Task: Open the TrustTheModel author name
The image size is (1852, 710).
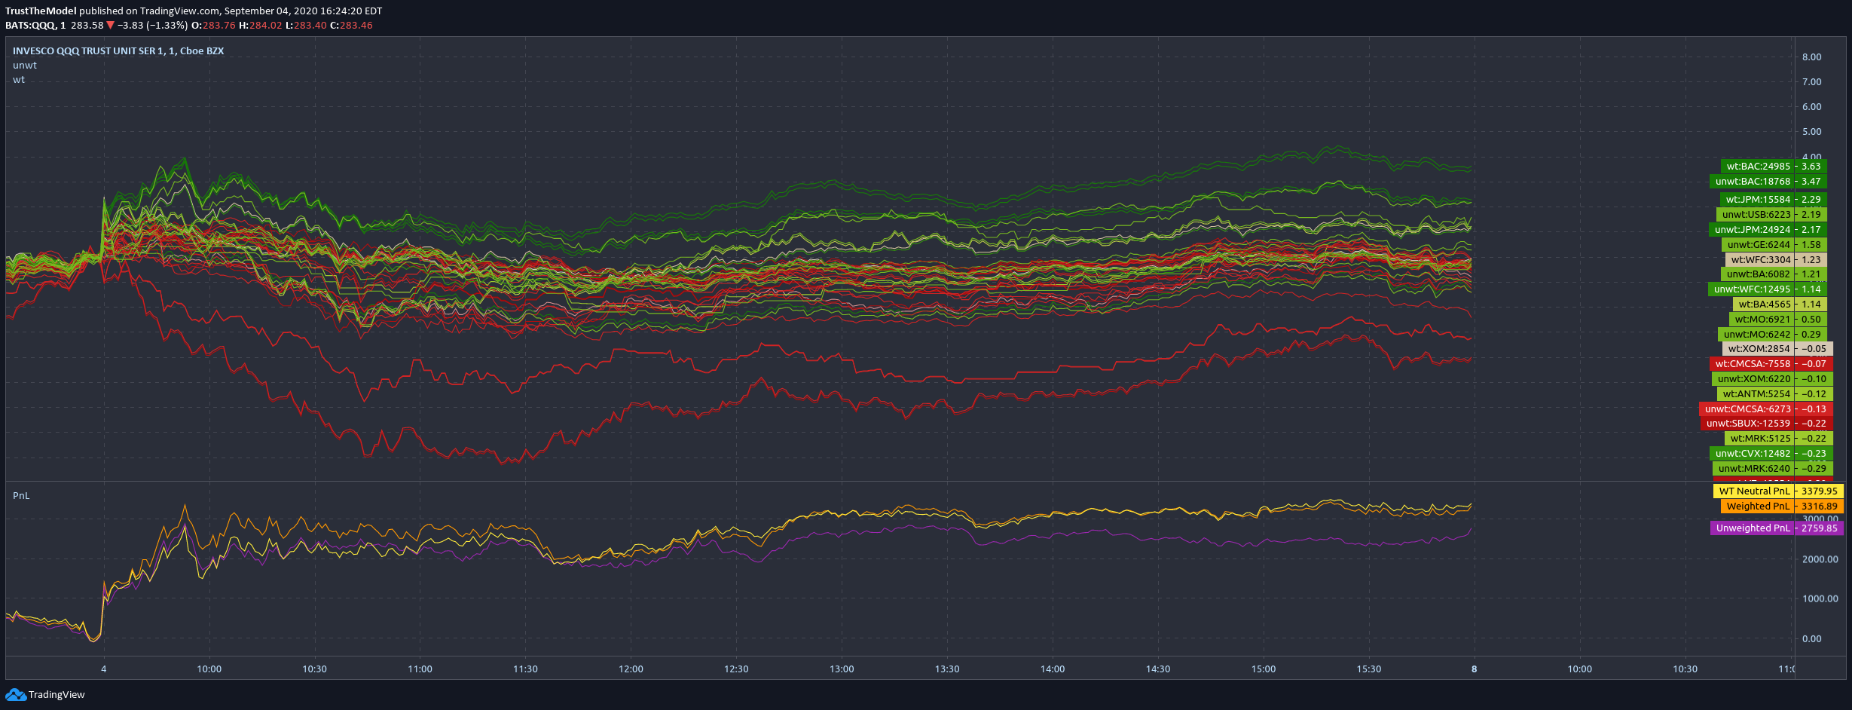Action: pos(41,11)
